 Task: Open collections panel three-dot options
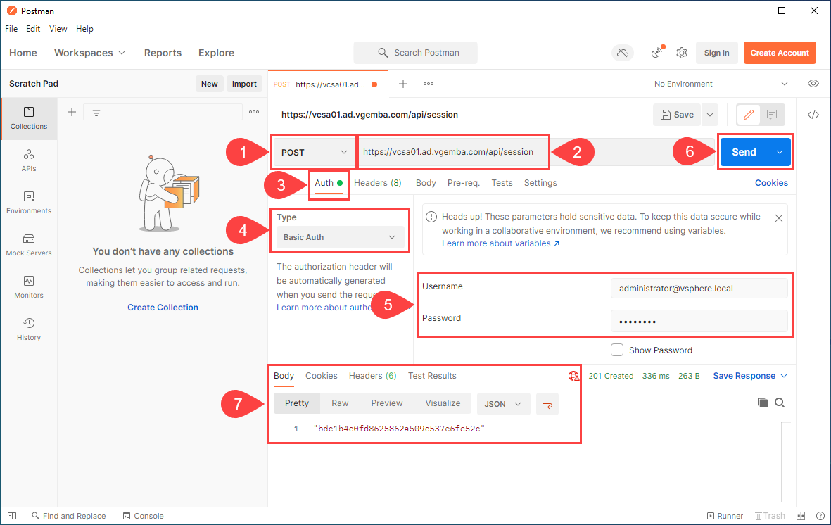pos(254,112)
